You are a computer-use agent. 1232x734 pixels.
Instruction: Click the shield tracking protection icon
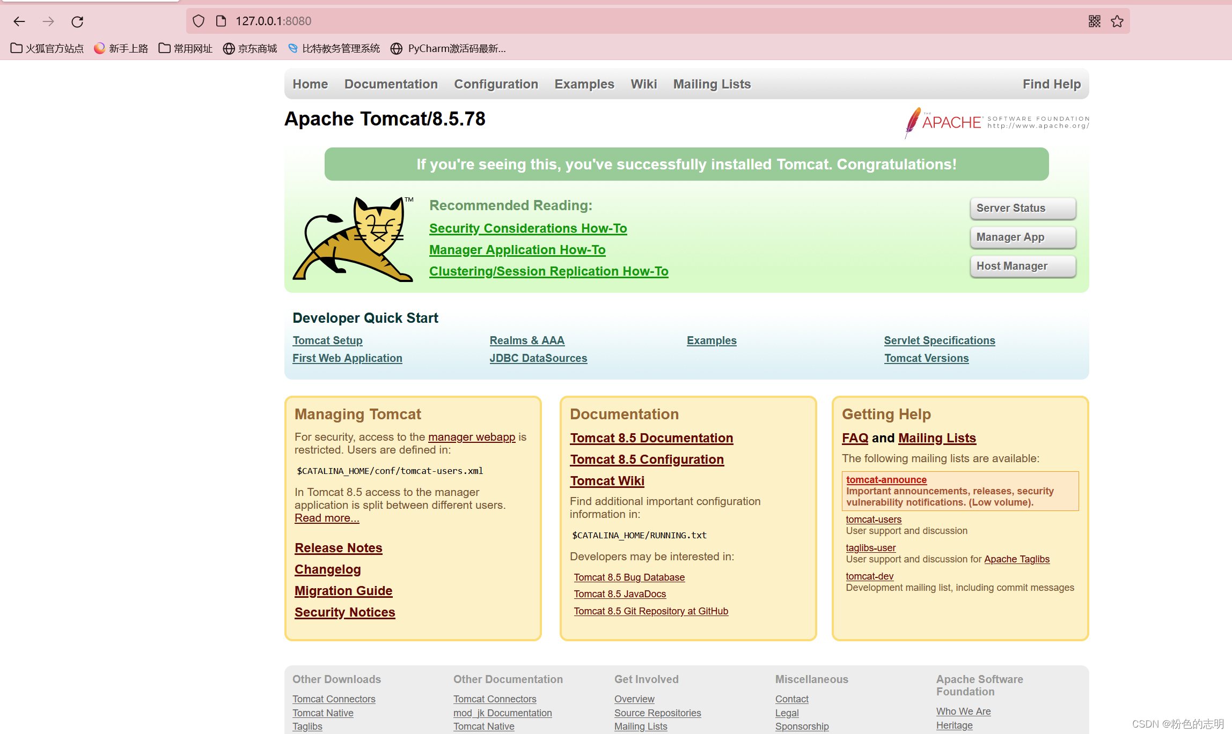199,21
